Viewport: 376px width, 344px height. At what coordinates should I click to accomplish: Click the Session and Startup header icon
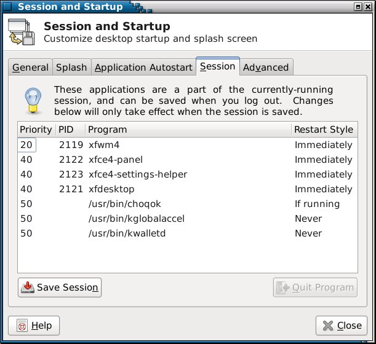coord(22,34)
